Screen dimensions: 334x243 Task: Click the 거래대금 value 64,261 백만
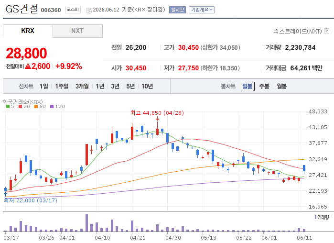306,68
